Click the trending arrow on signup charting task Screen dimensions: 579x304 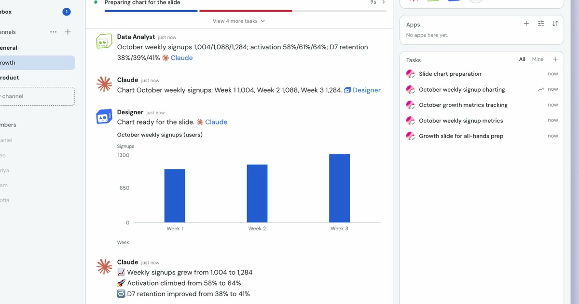(x=541, y=89)
